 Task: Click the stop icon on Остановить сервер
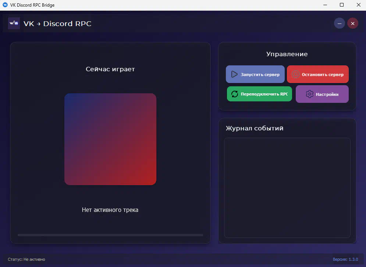[x=295, y=74]
